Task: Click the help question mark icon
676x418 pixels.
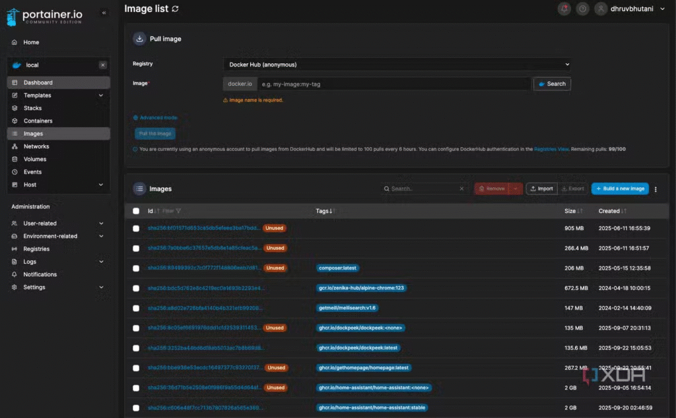Action: [582, 9]
